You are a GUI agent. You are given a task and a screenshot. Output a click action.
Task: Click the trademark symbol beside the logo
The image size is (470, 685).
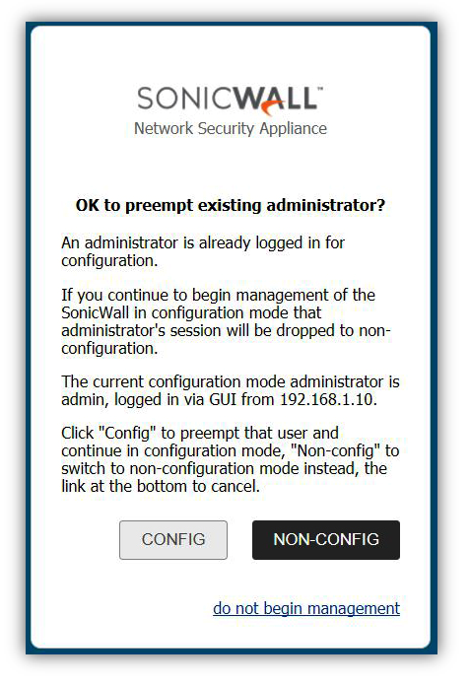[x=320, y=88]
